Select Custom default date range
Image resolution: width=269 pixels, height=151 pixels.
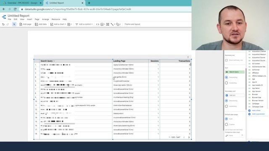(227, 125)
